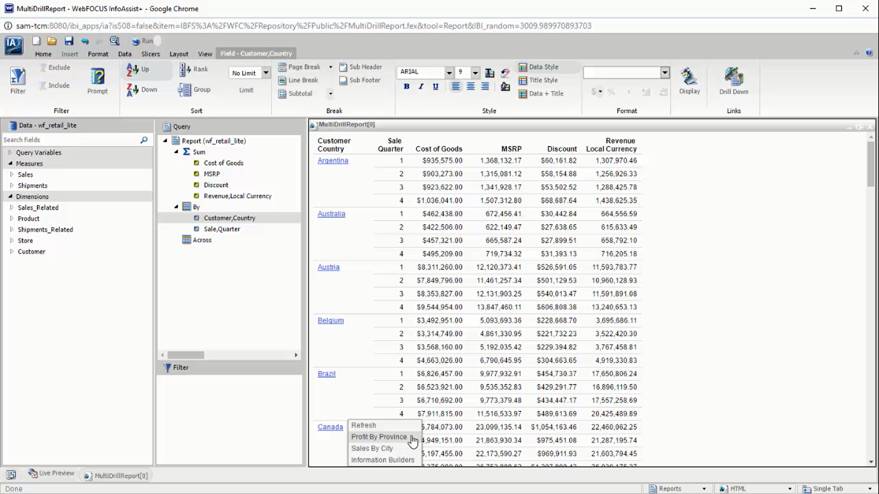
Task: Click the Open folder icon in quick access toolbar
Action: 52,41
